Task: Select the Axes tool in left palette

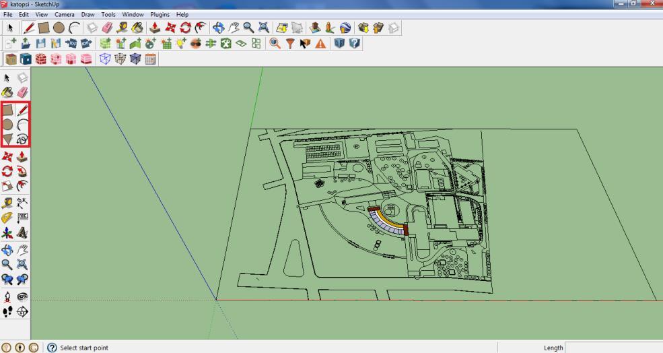Action: click(7, 233)
